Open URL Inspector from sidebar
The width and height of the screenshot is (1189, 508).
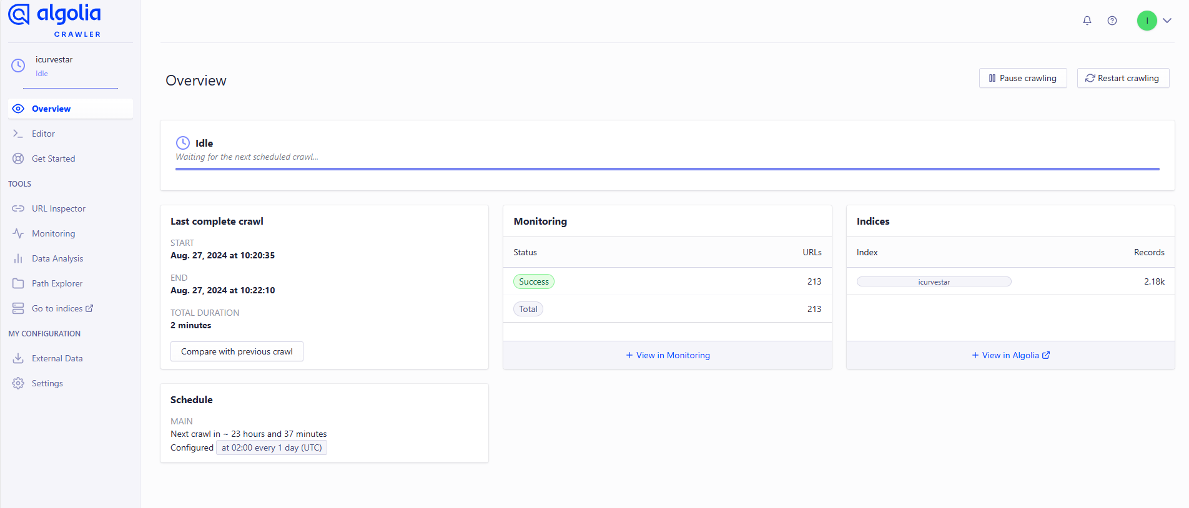(58, 208)
